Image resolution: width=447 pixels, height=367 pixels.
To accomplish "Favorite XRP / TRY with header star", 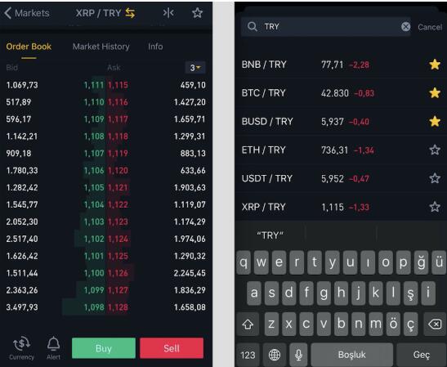I will [197, 13].
